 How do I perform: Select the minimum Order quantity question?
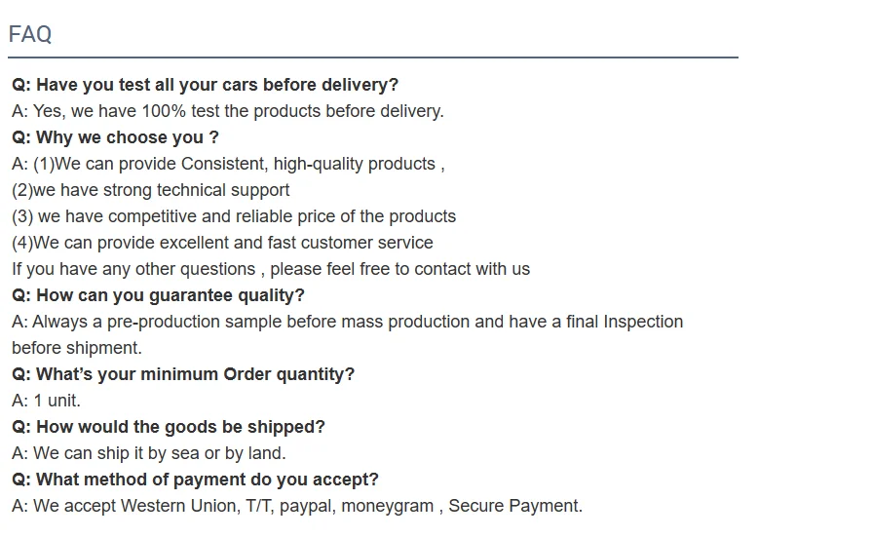[x=183, y=374]
